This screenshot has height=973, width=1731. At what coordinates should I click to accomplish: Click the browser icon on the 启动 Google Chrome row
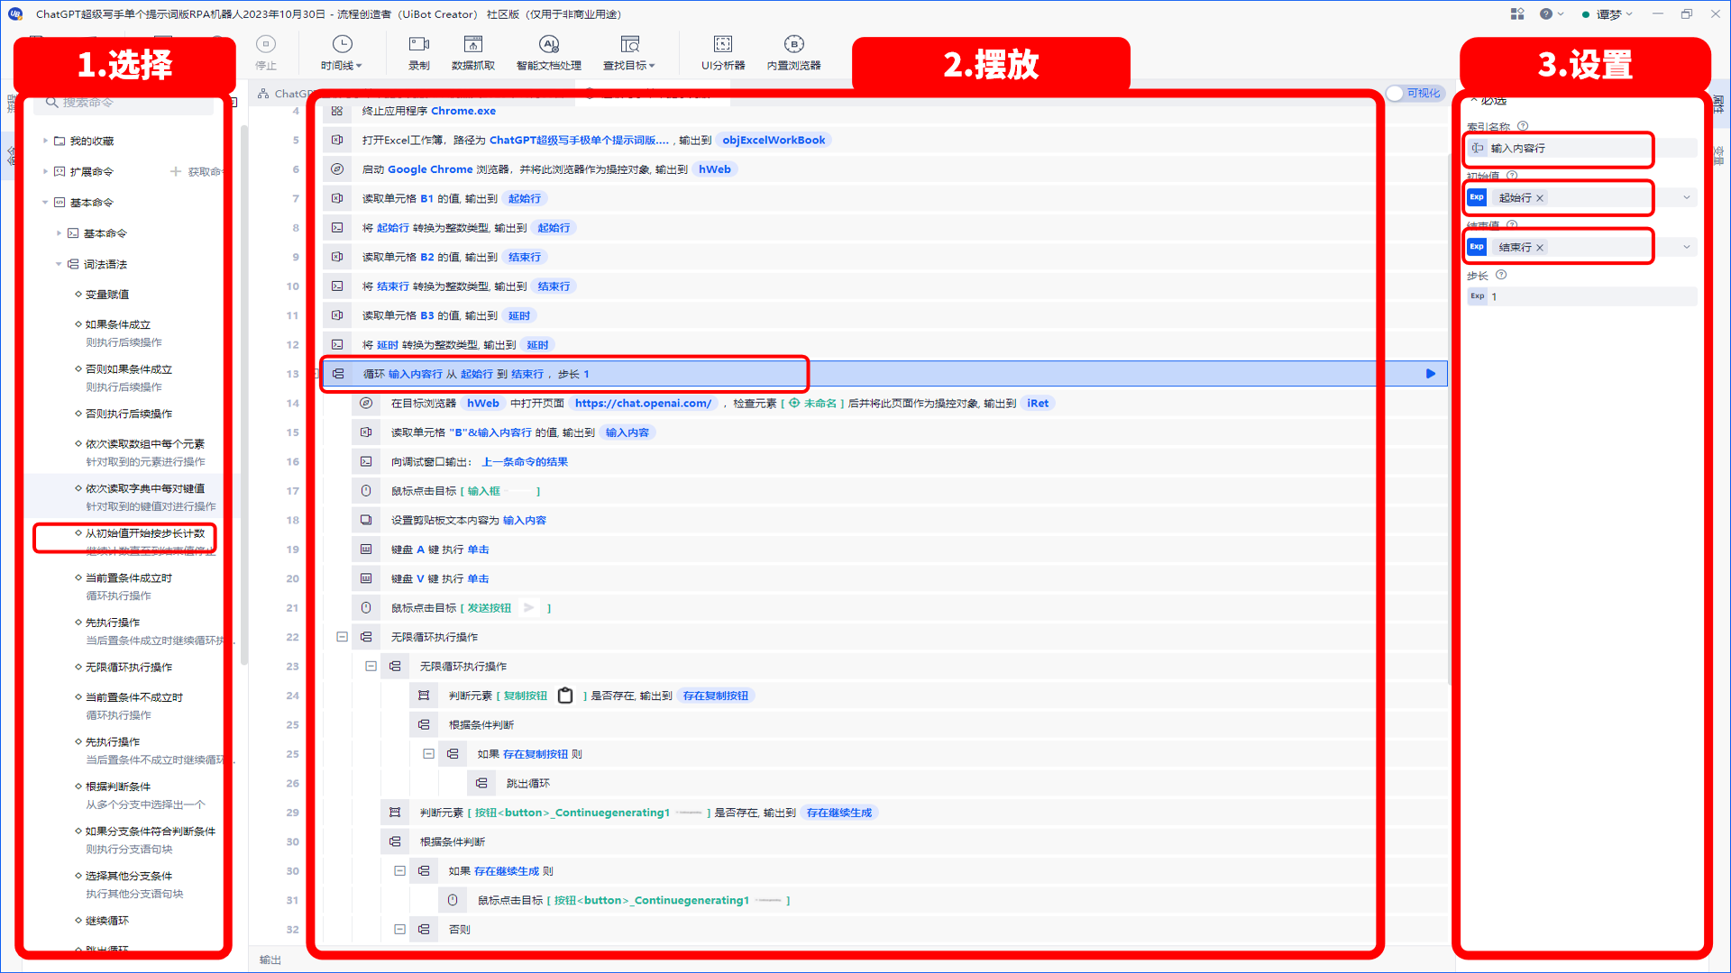click(337, 169)
